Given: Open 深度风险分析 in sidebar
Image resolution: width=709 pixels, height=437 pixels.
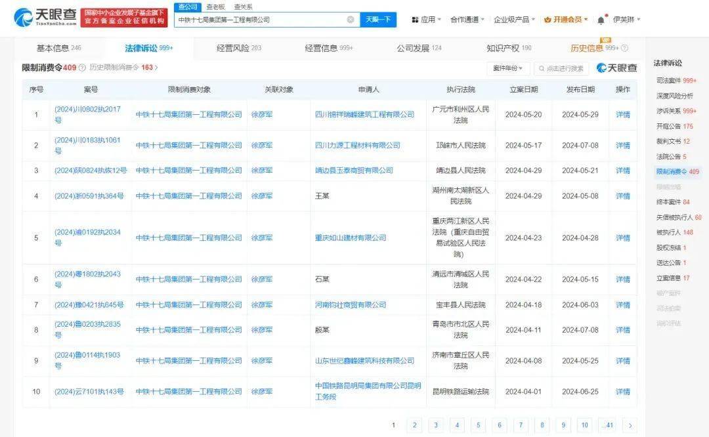Looking at the screenshot, I should point(674,96).
